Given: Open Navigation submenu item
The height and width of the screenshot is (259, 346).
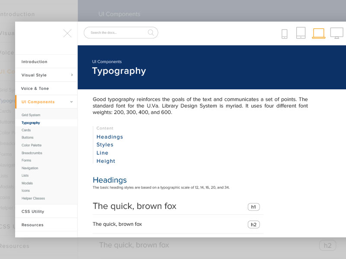Looking at the screenshot, I should point(30,168).
